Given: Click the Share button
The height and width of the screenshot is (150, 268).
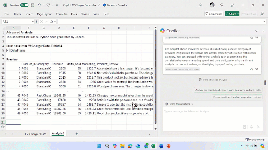Looking at the screenshot, I should click(232, 14).
